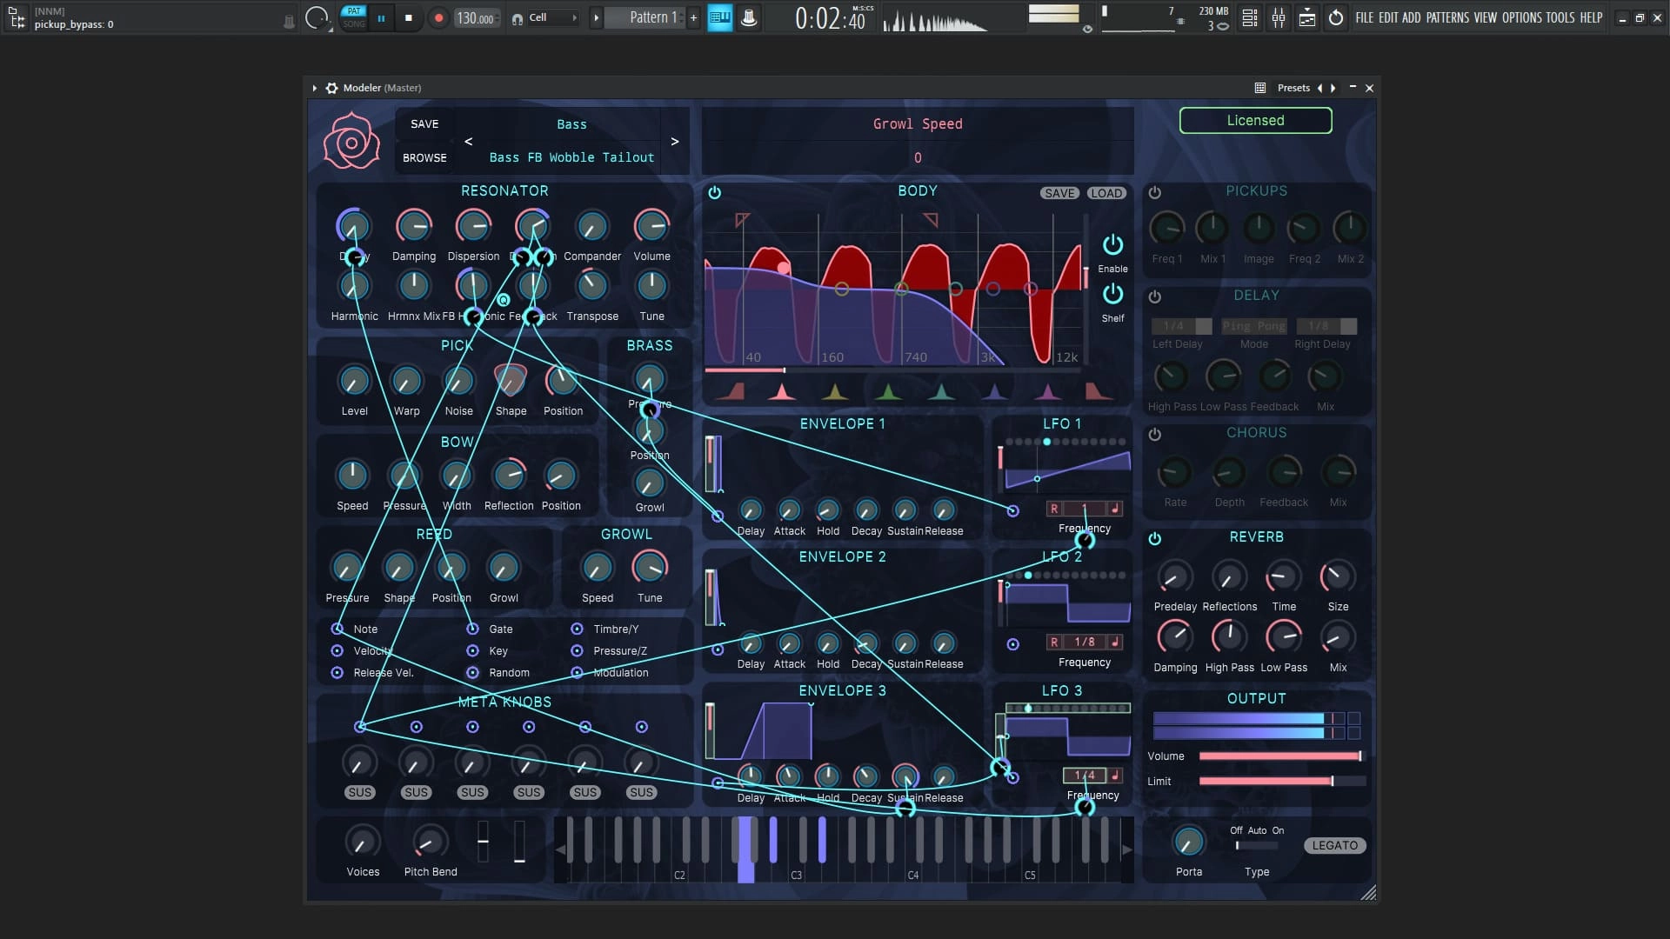This screenshot has height=939, width=1670.
Task: Toggle the metronome icon
Action: click(x=749, y=17)
